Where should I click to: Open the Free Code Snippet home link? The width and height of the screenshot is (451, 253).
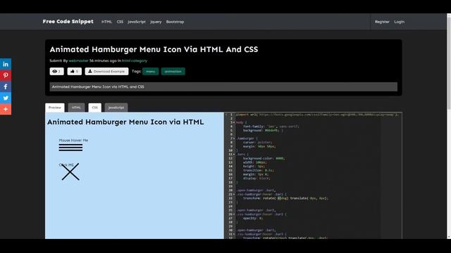(x=68, y=22)
